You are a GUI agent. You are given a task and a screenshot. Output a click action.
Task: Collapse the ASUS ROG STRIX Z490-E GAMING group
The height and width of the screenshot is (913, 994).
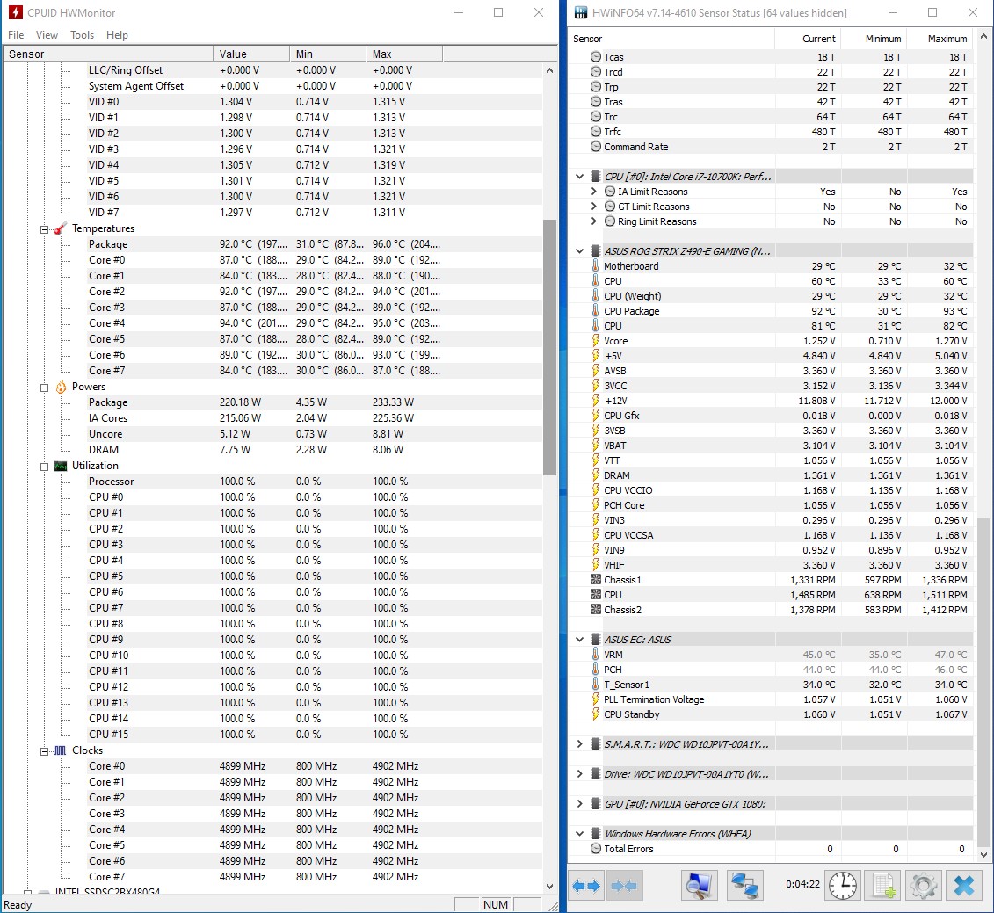tap(579, 251)
